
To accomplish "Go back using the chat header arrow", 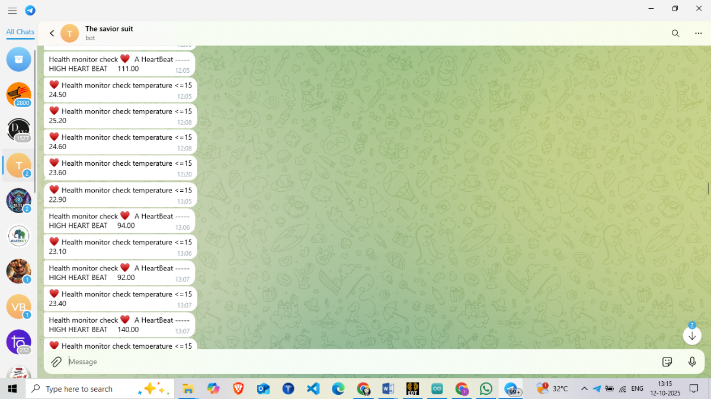I will tap(52, 34).
